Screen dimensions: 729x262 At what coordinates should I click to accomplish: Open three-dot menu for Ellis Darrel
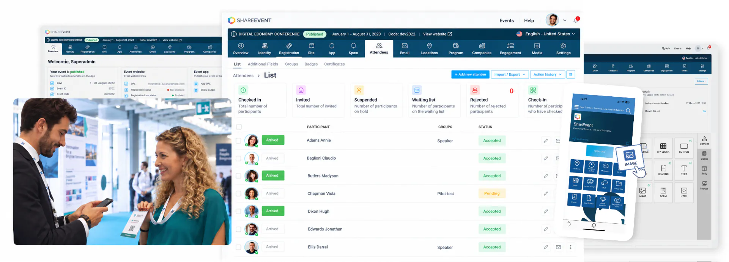pyautogui.click(x=570, y=247)
